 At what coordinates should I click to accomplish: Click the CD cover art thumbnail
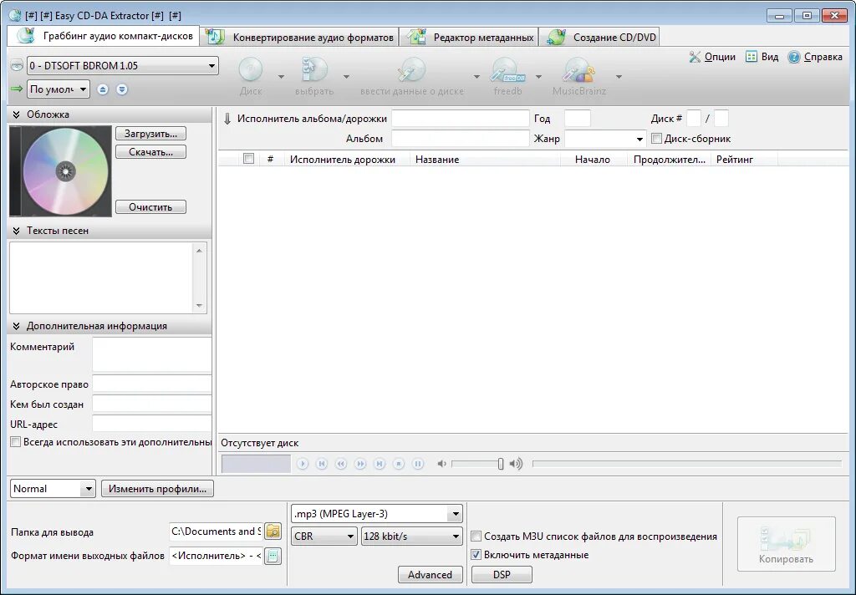[60, 170]
